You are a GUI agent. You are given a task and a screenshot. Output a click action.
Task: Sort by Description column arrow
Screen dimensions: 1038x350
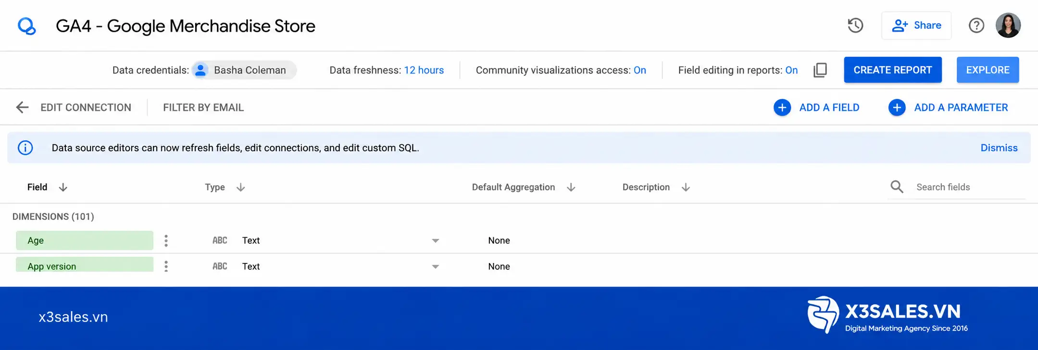(x=686, y=187)
